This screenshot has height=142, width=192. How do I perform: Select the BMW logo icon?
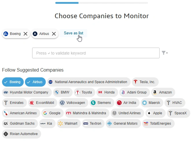57,92
